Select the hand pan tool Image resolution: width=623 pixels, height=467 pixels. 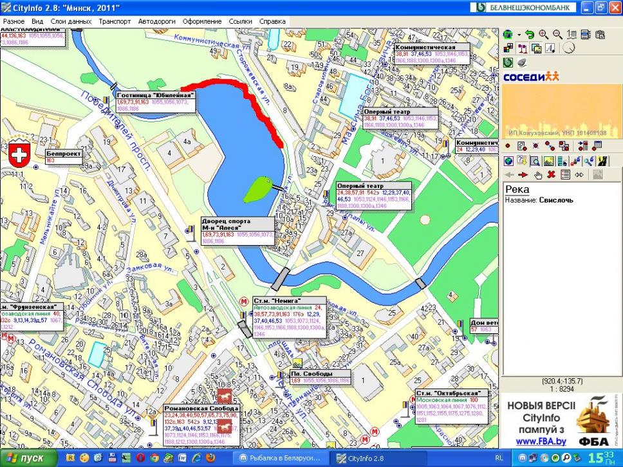tap(537, 174)
